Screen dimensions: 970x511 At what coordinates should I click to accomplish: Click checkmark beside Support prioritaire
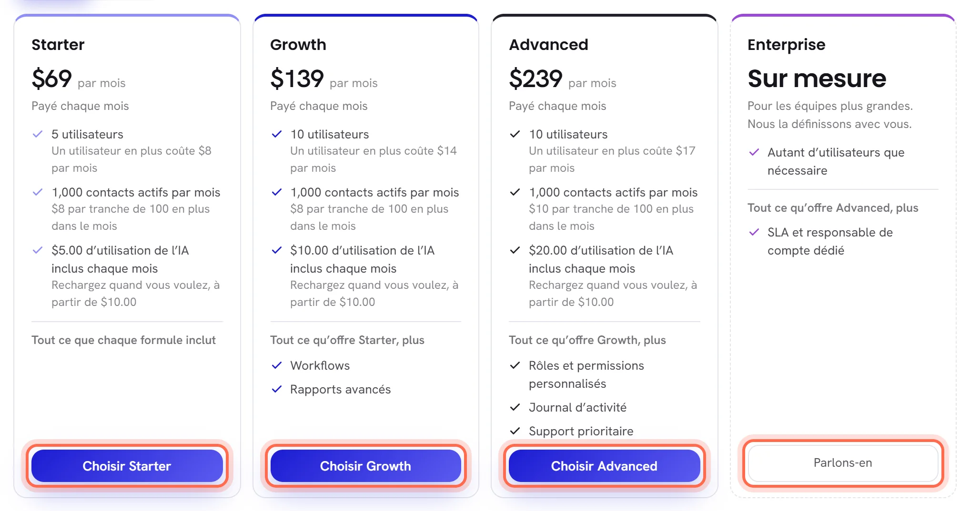515,431
